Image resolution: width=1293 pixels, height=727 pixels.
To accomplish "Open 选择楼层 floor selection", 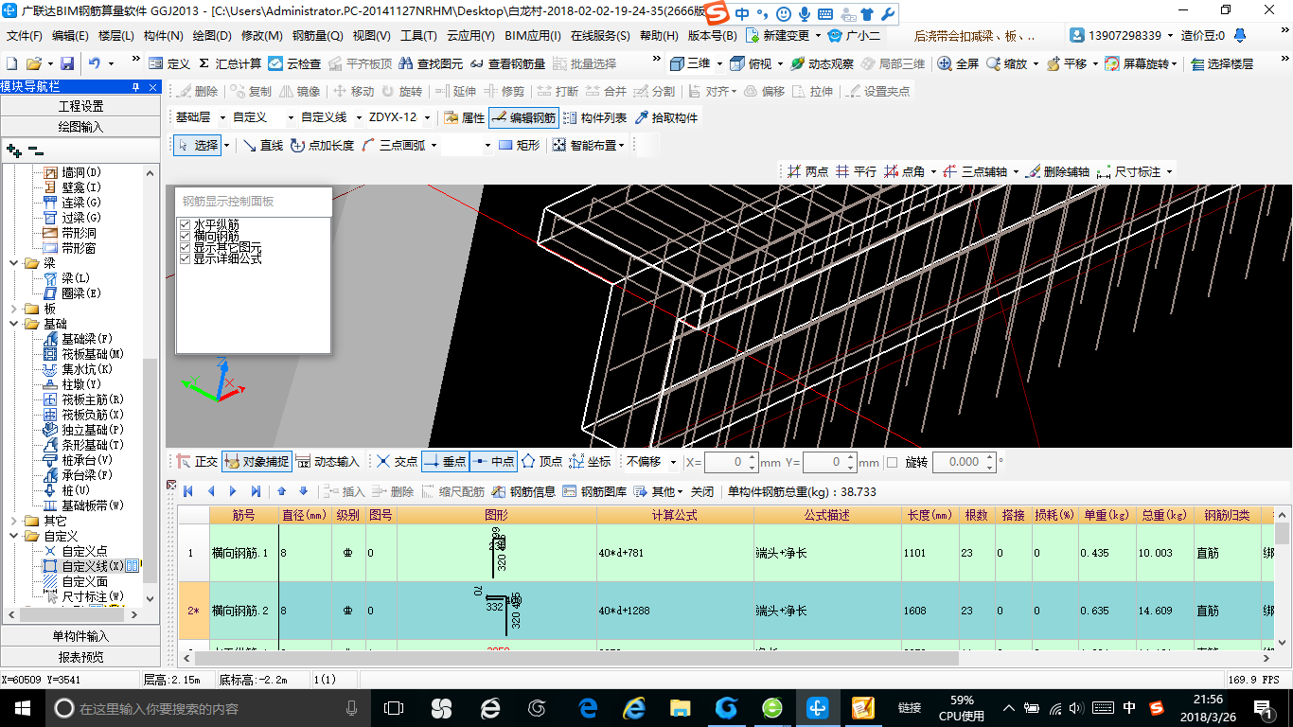I will click(x=1222, y=63).
